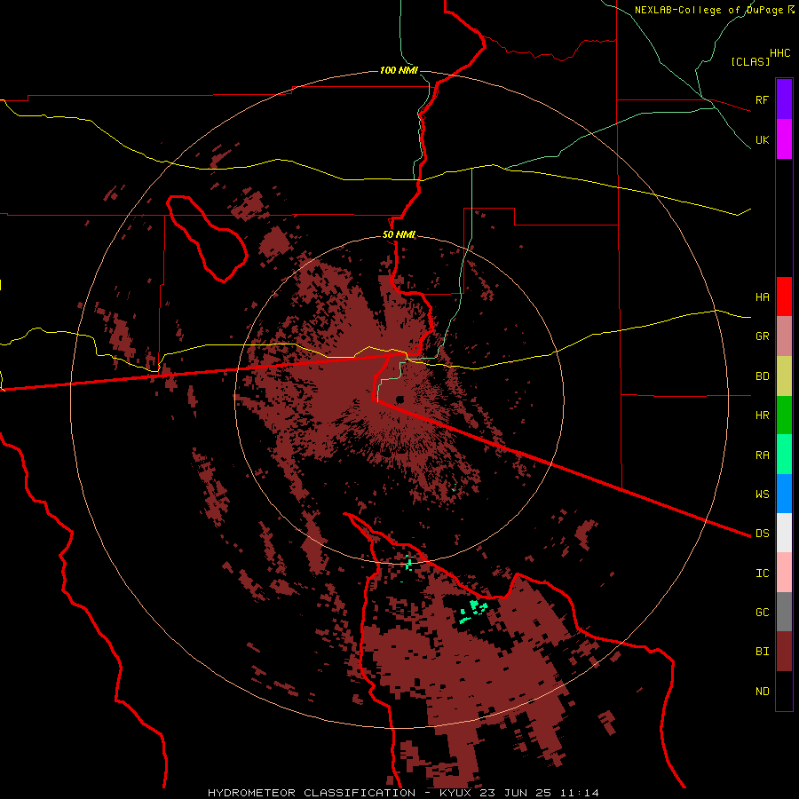Click the ND black legend swatch

784,691
